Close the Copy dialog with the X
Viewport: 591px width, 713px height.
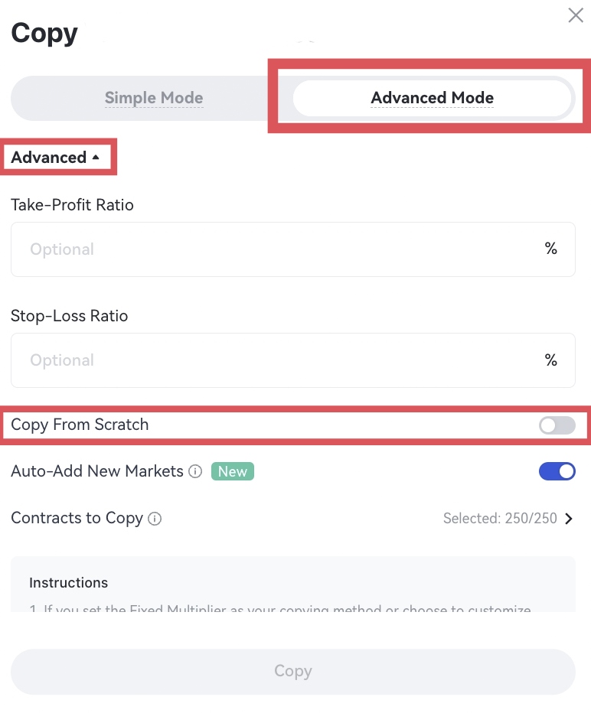(x=575, y=15)
